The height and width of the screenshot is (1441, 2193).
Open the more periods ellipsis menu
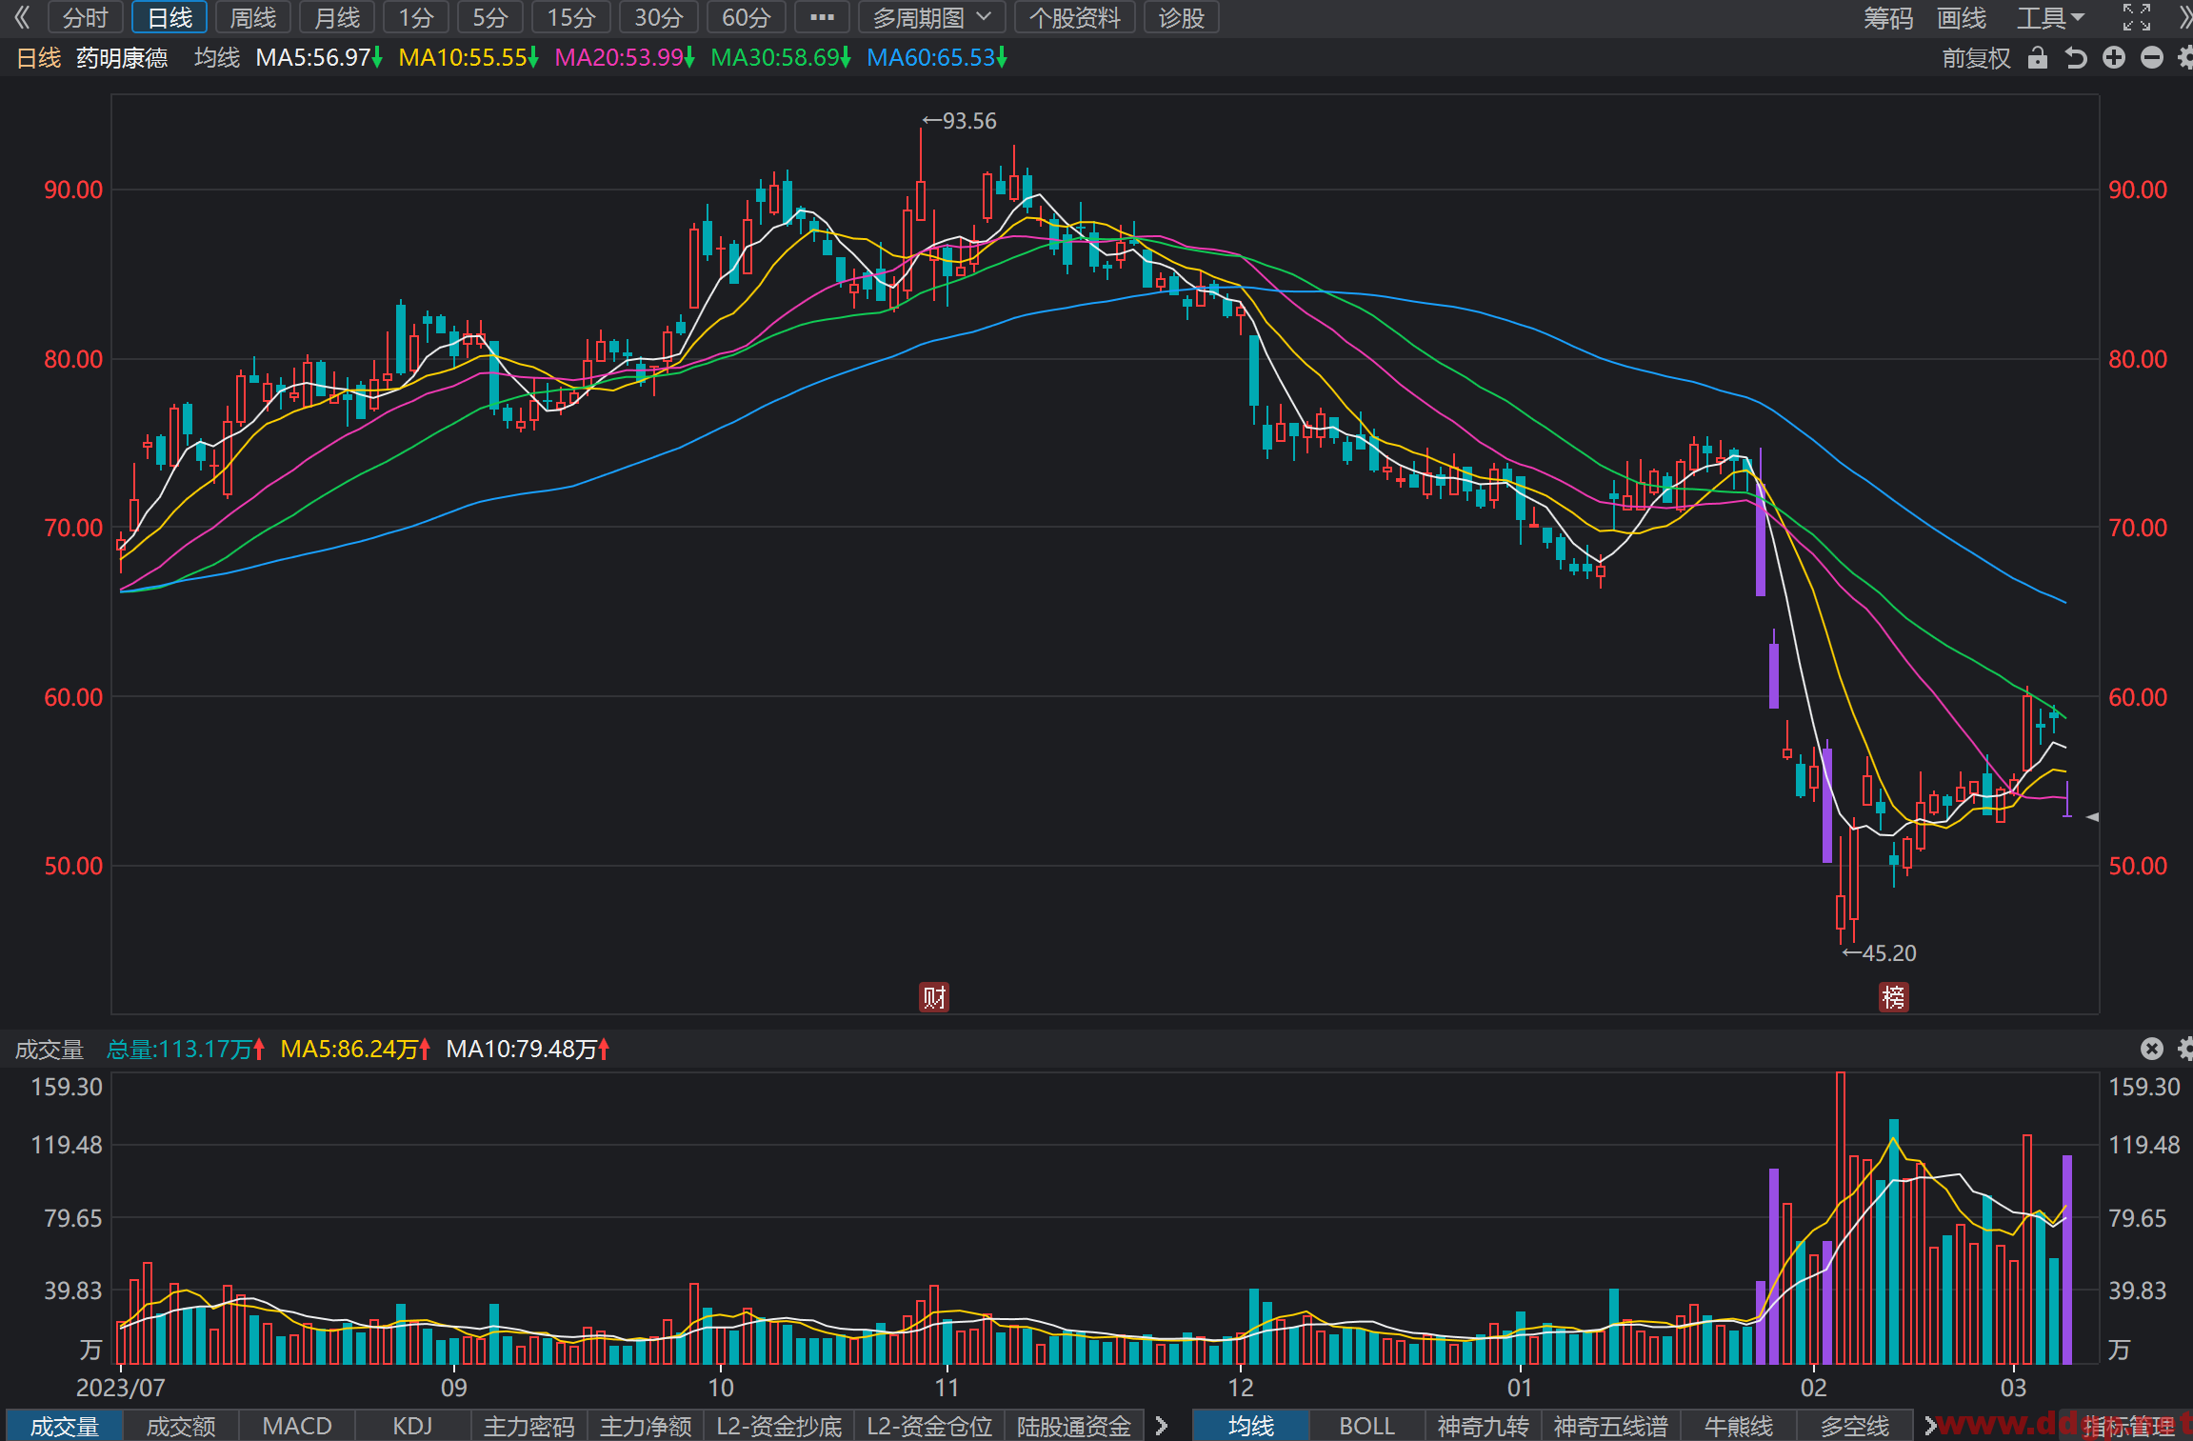tap(822, 17)
